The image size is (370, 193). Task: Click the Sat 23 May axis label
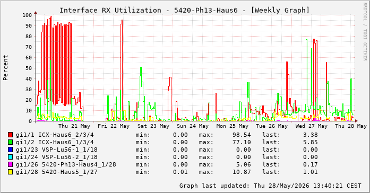click(153, 126)
